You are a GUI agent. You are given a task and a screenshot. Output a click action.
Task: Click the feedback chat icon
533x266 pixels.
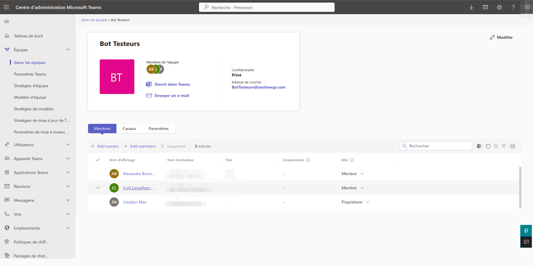click(526, 242)
